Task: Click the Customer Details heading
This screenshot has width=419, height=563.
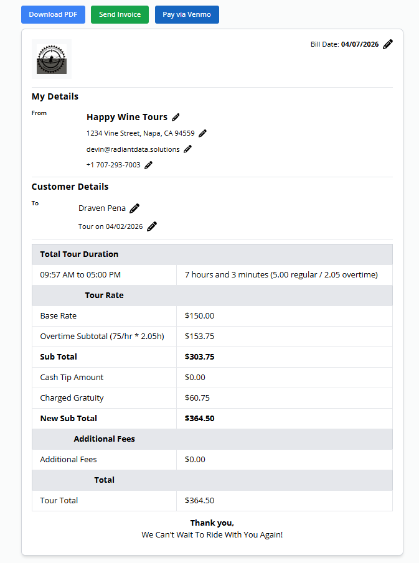Action: tap(70, 187)
